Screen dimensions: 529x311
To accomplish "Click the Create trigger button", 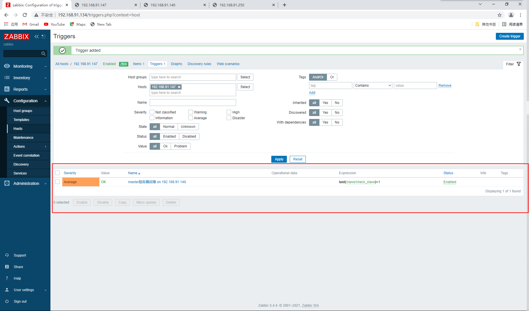I will pos(510,36).
